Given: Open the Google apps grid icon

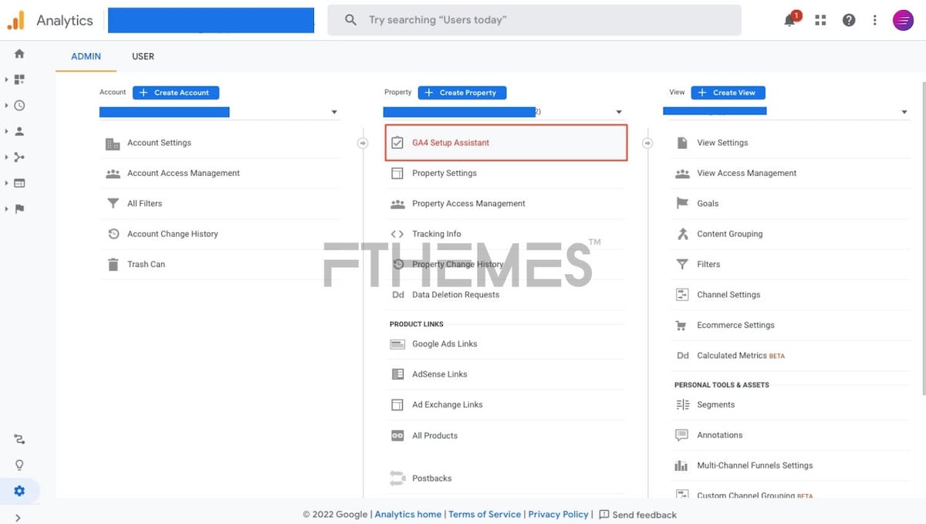Looking at the screenshot, I should [820, 21].
